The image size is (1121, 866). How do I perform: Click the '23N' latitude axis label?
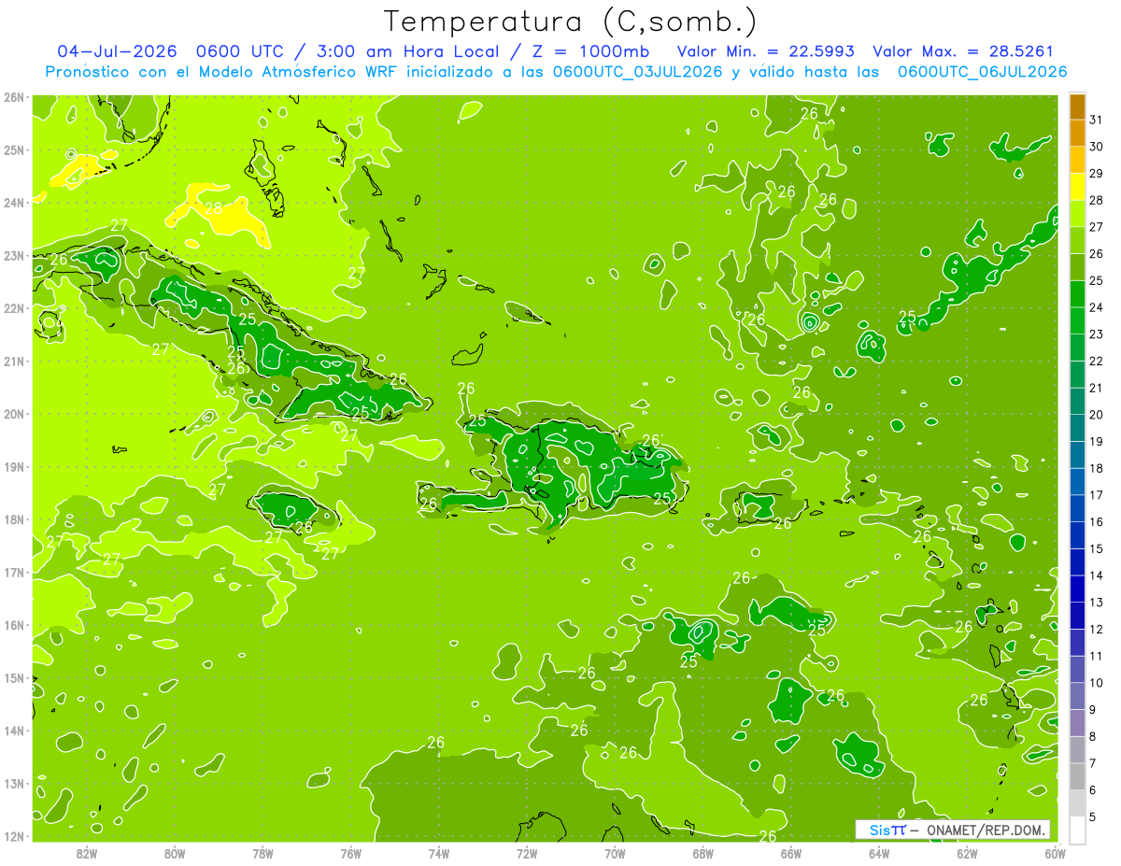coord(14,256)
